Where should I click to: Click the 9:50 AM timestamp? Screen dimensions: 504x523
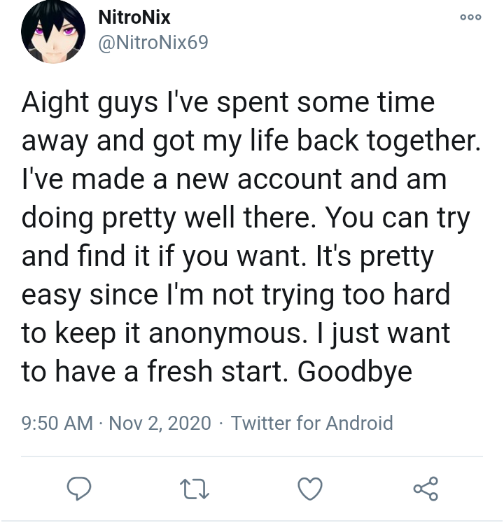57,423
